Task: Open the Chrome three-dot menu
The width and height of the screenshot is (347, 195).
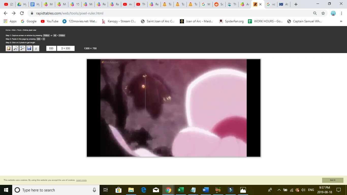Action: (341, 13)
